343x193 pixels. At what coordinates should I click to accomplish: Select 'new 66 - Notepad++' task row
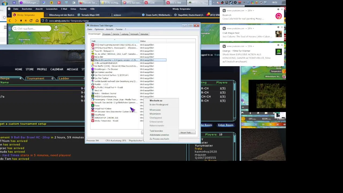(x=129, y=51)
